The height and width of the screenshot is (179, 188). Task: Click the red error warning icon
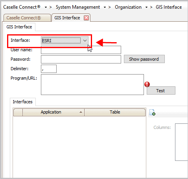(x=147, y=84)
